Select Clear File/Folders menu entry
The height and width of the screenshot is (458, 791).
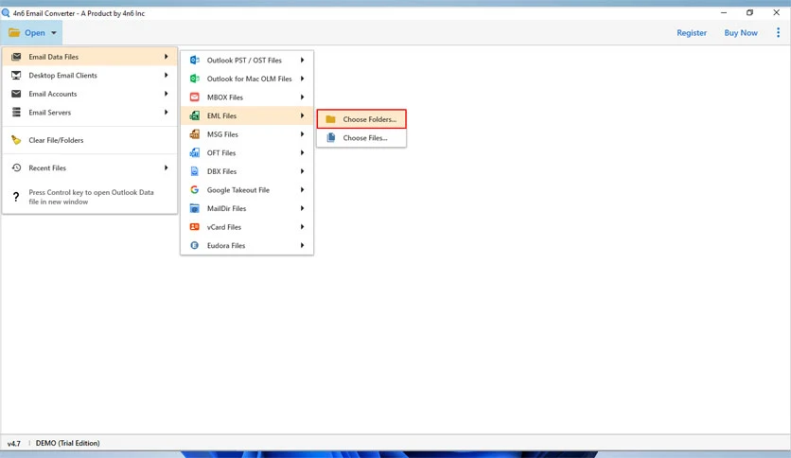pos(90,140)
